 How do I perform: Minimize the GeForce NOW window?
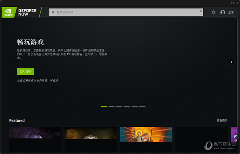click(x=228, y=3)
